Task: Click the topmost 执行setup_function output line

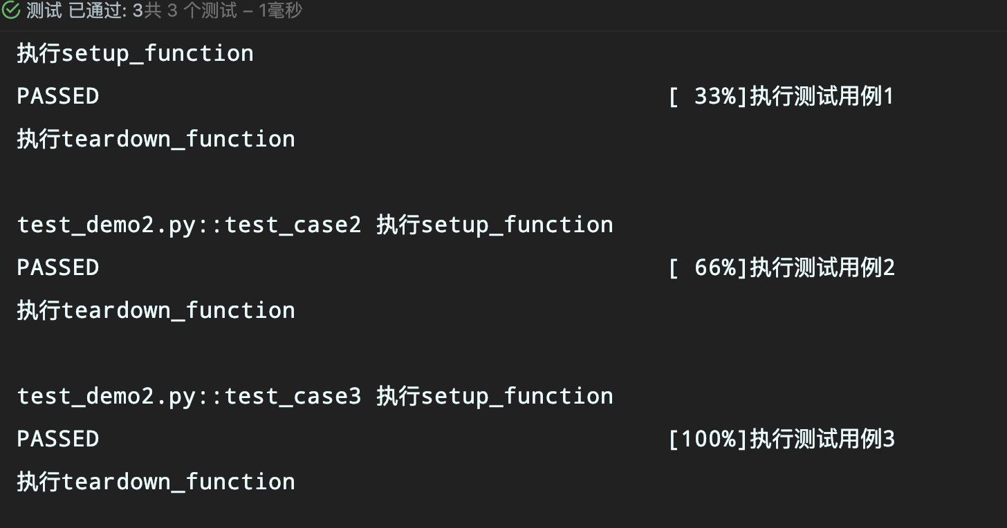Action: (136, 54)
